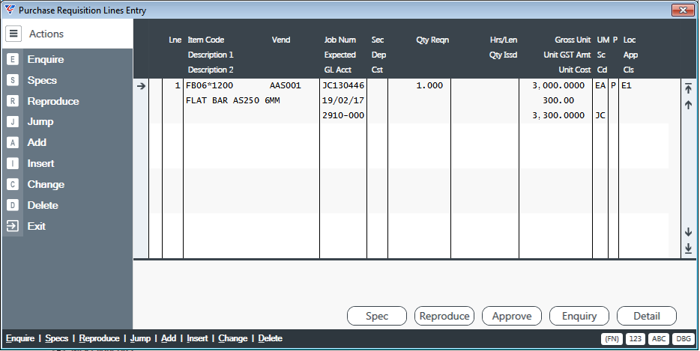Click quantity 1.000 in Qty Reqn column
This screenshot has width=700, height=351.
pyautogui.click(x=429, y=85)
